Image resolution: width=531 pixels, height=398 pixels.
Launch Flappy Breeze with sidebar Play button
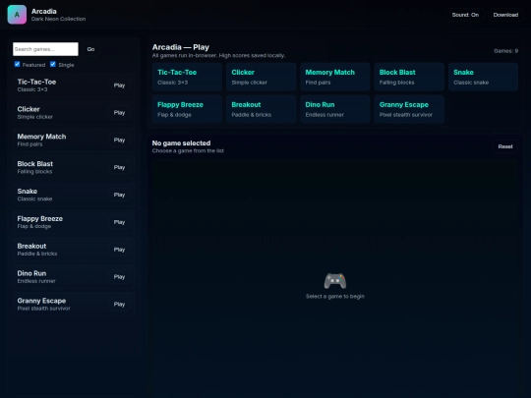[119, 222]
